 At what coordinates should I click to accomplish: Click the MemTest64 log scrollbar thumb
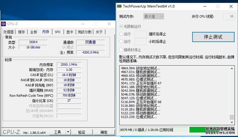click(x=232, y=117)
